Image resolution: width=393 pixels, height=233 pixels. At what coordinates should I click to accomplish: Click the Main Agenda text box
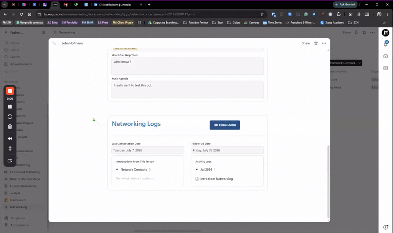pos(187,90)
